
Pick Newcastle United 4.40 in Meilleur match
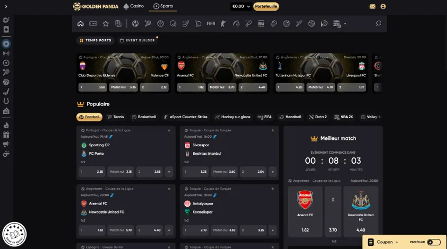(360, 211)
